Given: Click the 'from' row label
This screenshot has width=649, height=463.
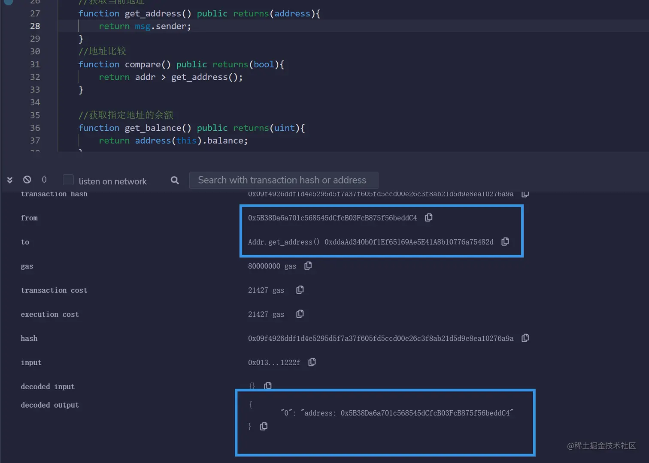Looking at the screenshot, I should point(29,218).
